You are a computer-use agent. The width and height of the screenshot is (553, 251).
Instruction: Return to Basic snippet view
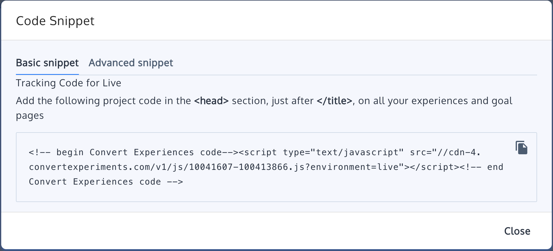coord(47,63)
